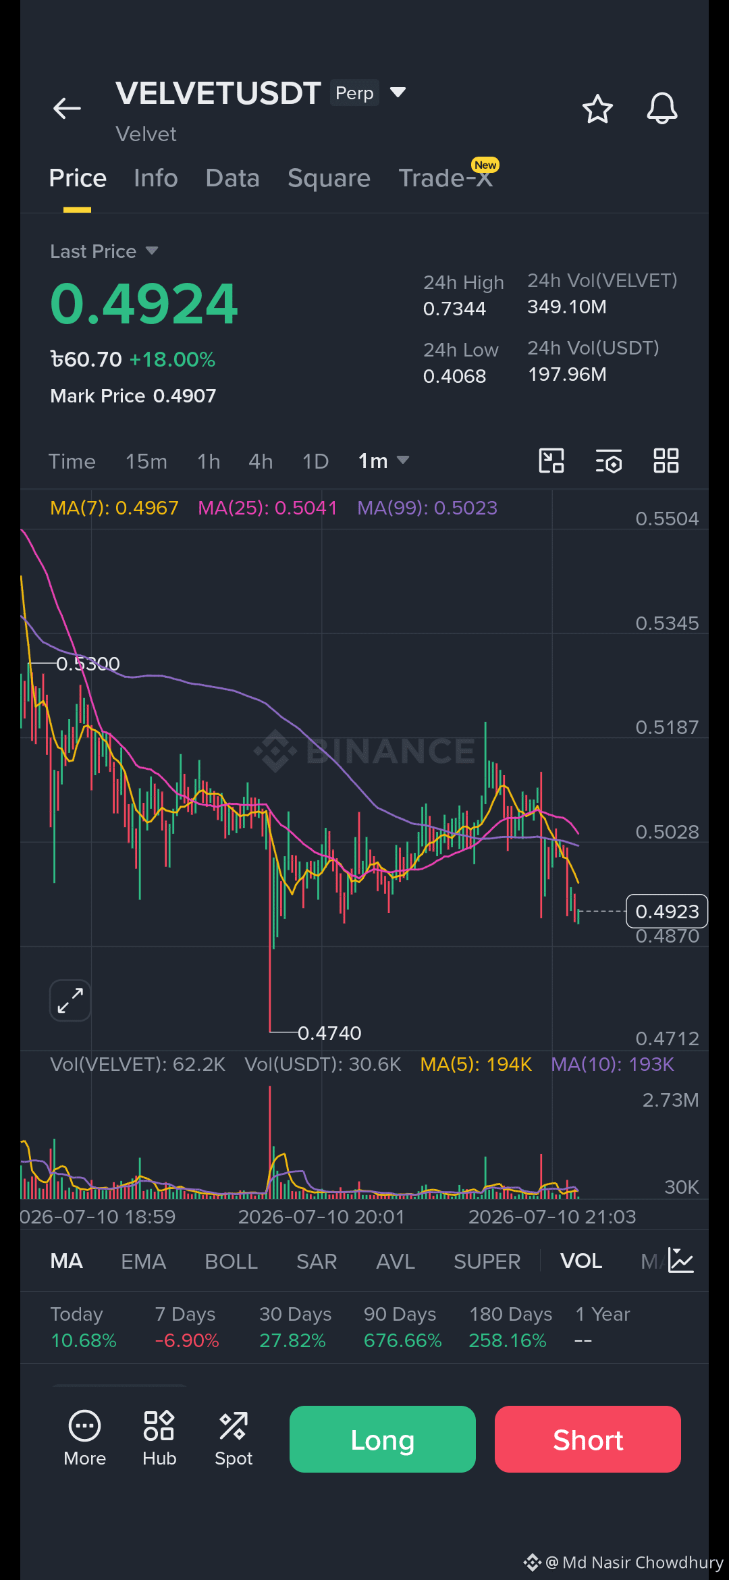Open the Square tab
This screenshot has width=729, height=1580.
click(x=329, y=178)
